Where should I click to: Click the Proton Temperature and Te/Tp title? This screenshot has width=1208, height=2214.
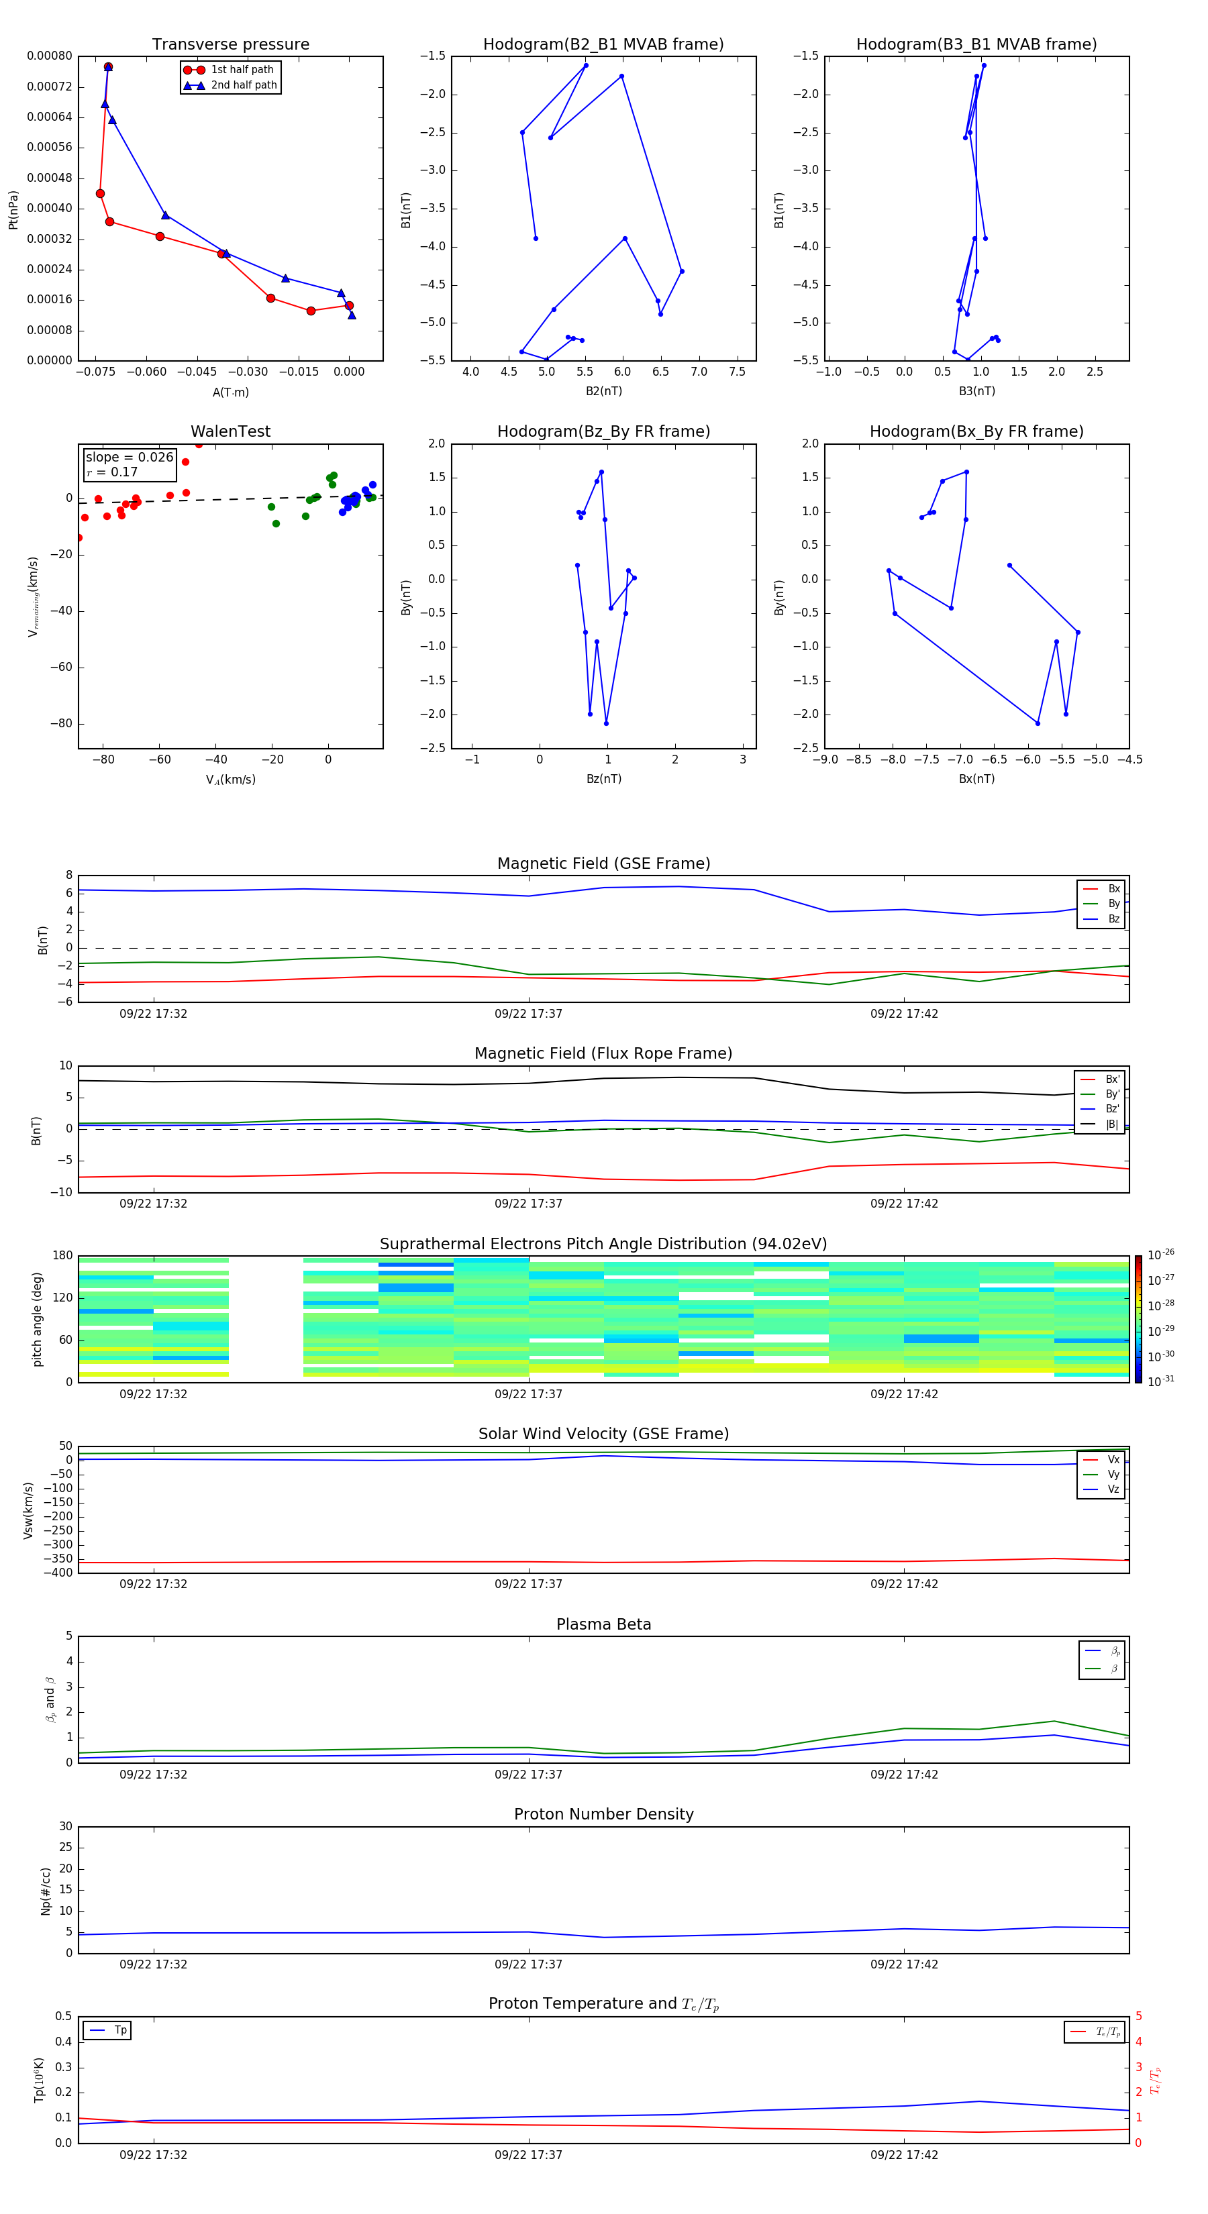[603, 2004]
